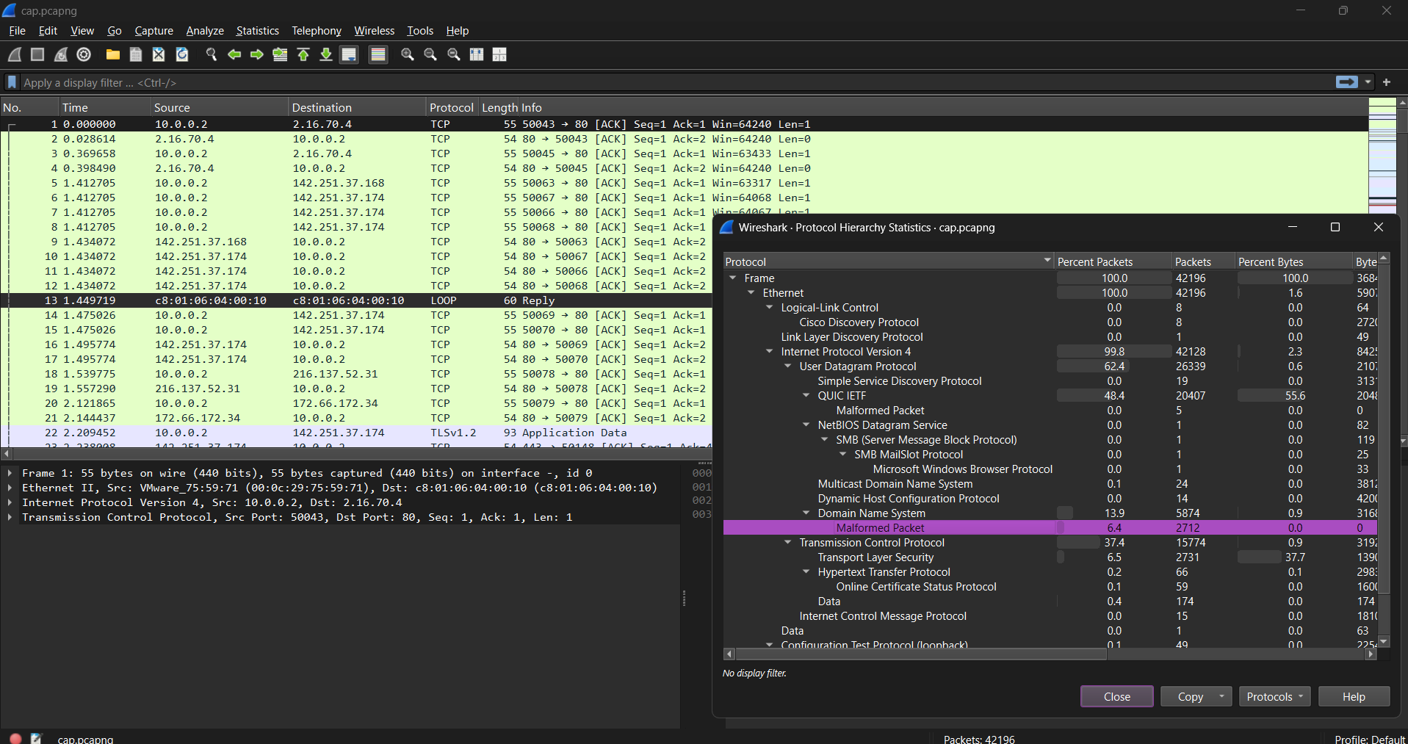Viewport: 1408px width, 744px height.
Task: Open the Protocols dropdown in statistics dialog
Action: (x=1274, y=696)
